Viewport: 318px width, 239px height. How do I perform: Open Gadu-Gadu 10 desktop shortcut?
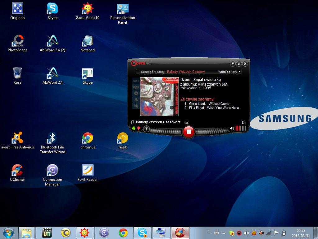[x=88, y=11]
